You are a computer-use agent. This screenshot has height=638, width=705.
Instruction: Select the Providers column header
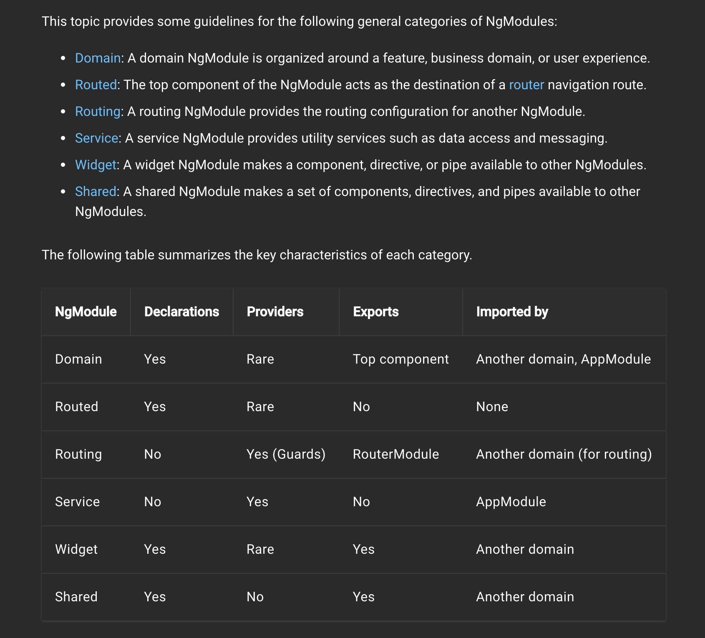pos(275,311)
